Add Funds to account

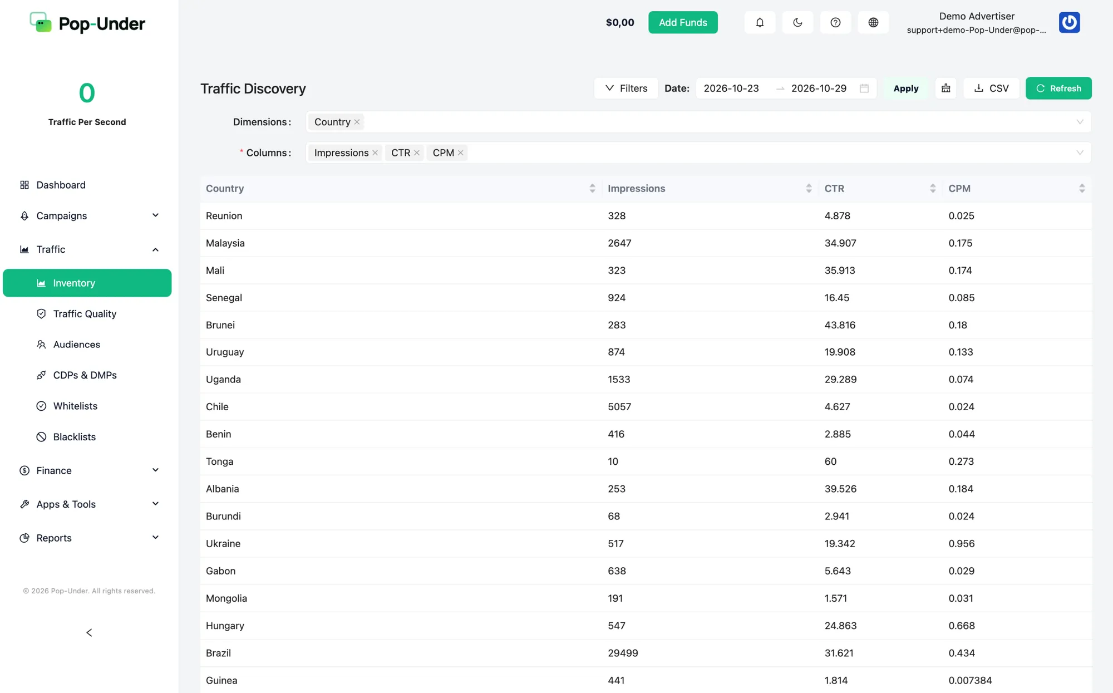683,22
